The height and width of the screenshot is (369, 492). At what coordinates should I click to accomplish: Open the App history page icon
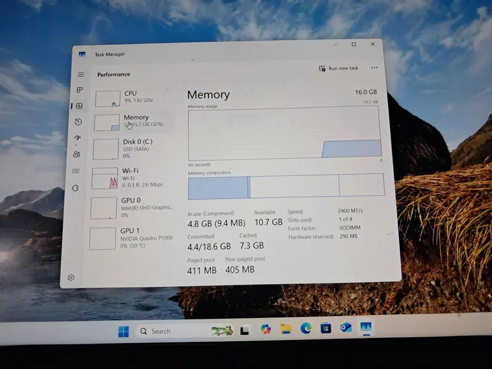[x=78, y=122]
